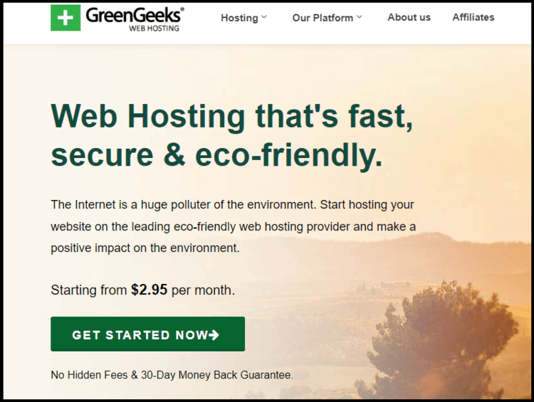The image size is (534, 402).
Task: Click the 'Starting from' text
Action: point(88,290)
